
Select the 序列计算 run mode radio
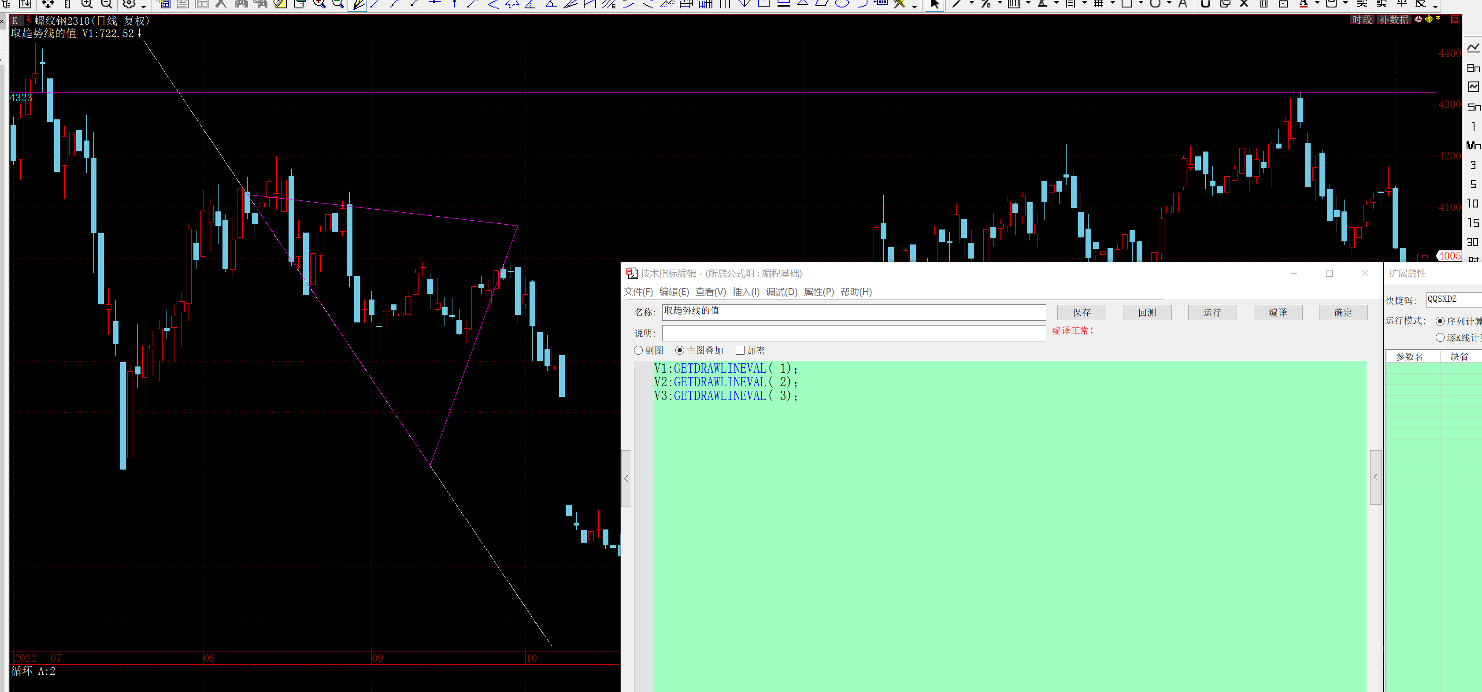pyautogui.click(x=1439, y=321)
